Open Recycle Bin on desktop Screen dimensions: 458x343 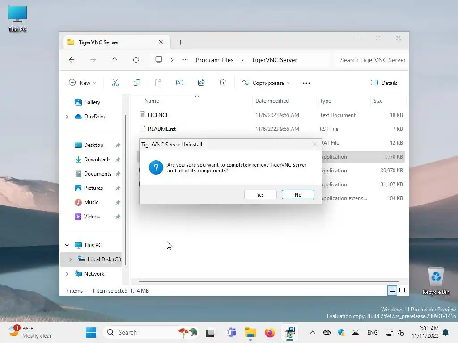pos(436,281)
